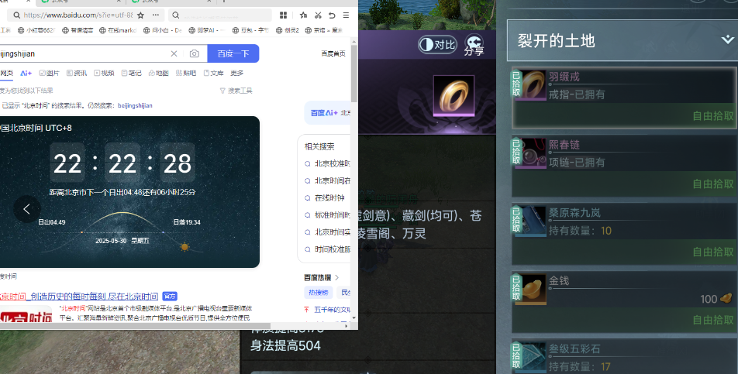This screenshot has width=738, height=374.
Task: Click the previous arrow on time card
Action: tap(27, 209)
